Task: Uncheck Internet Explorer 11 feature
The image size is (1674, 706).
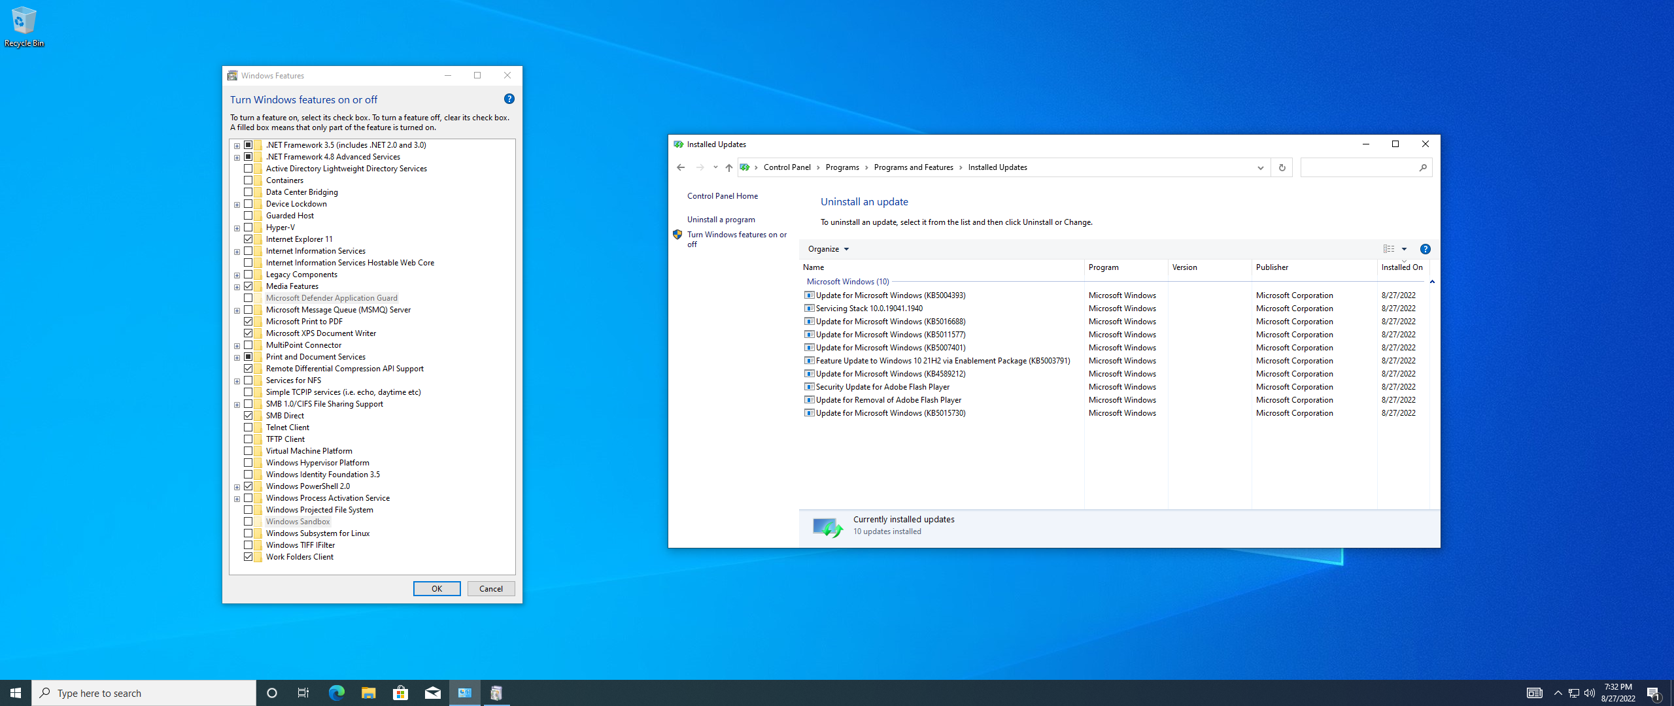Action: (x=248, y=239)
